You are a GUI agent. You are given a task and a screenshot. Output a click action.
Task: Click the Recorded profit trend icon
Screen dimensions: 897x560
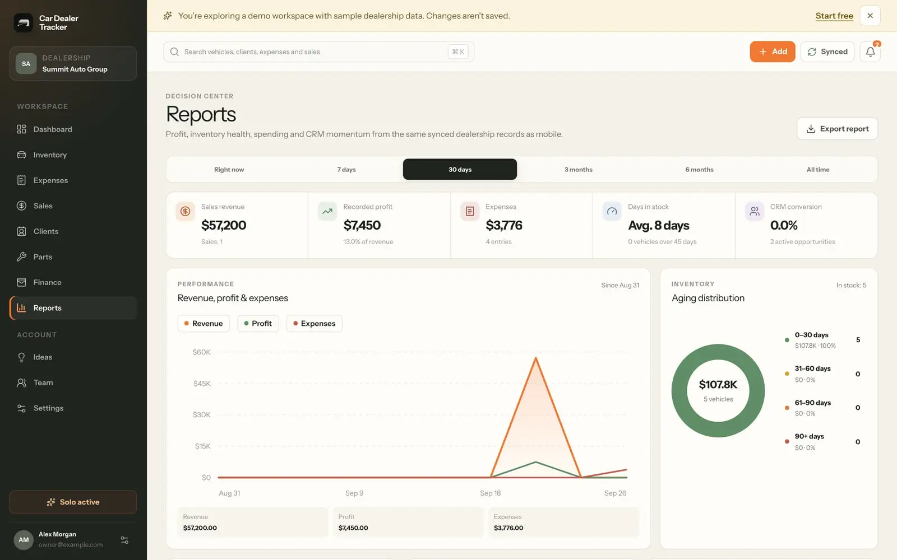point(327,211)
